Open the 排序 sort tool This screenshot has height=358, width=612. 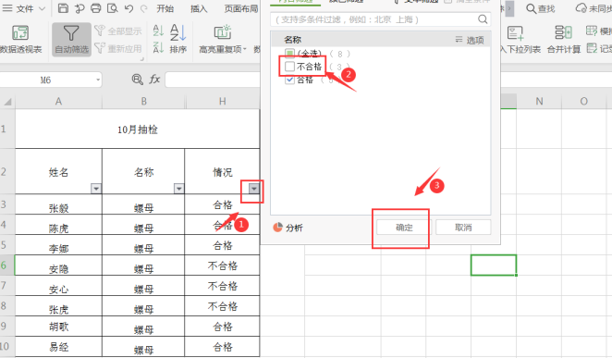tap(178, 39)
